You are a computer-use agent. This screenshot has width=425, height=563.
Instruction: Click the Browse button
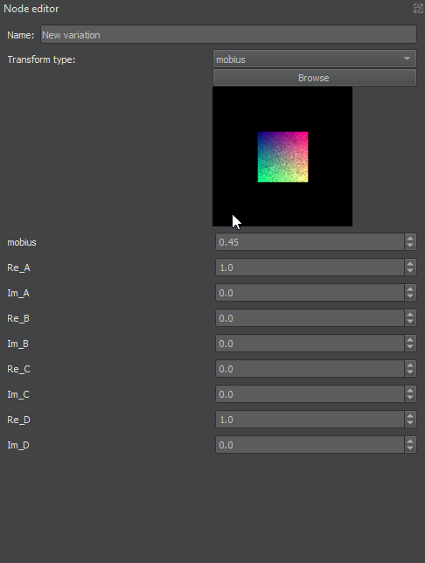coord(315,78)
